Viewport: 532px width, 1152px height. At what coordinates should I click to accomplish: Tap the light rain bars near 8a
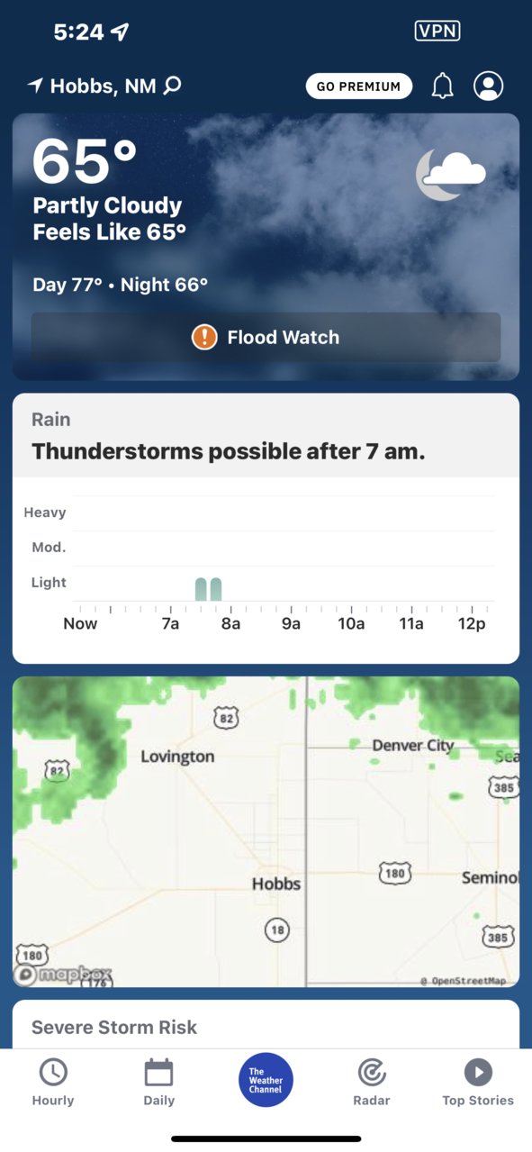209,589
